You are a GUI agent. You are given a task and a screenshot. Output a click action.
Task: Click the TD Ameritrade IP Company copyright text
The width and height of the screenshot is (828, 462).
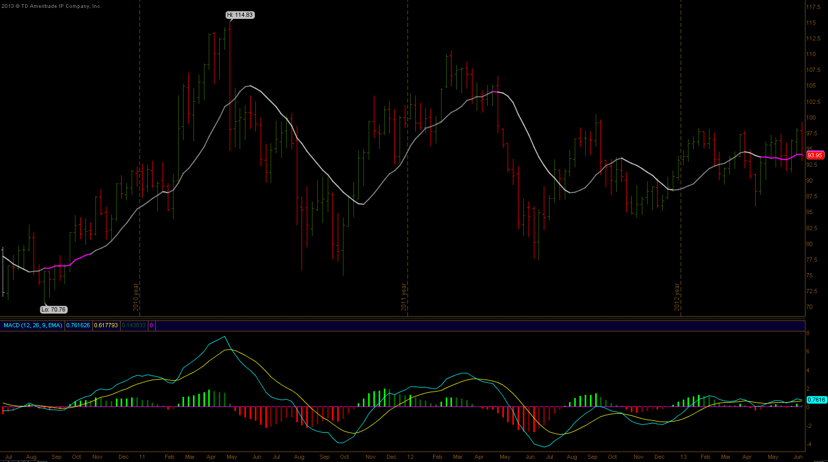pyautogui.click(x=51, y=6)
